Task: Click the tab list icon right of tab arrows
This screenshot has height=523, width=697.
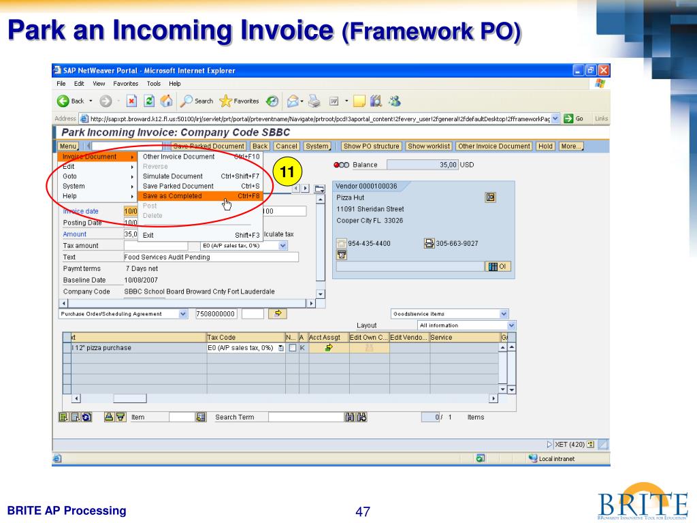Action: [320, 189]
